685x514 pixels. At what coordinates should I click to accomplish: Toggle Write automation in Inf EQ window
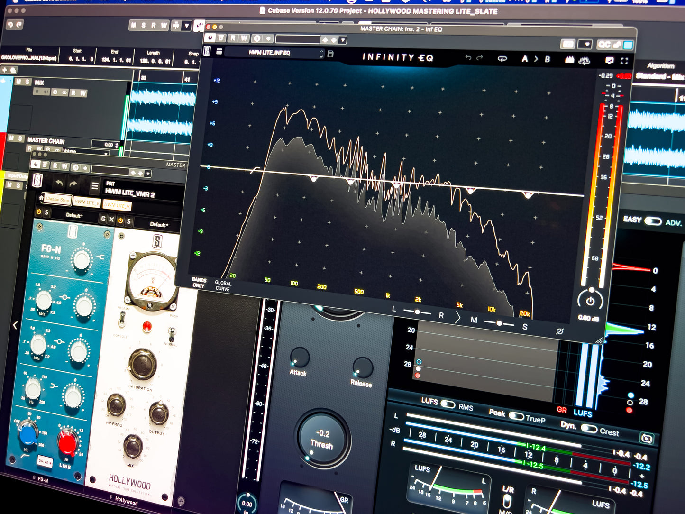pos(244,38)
